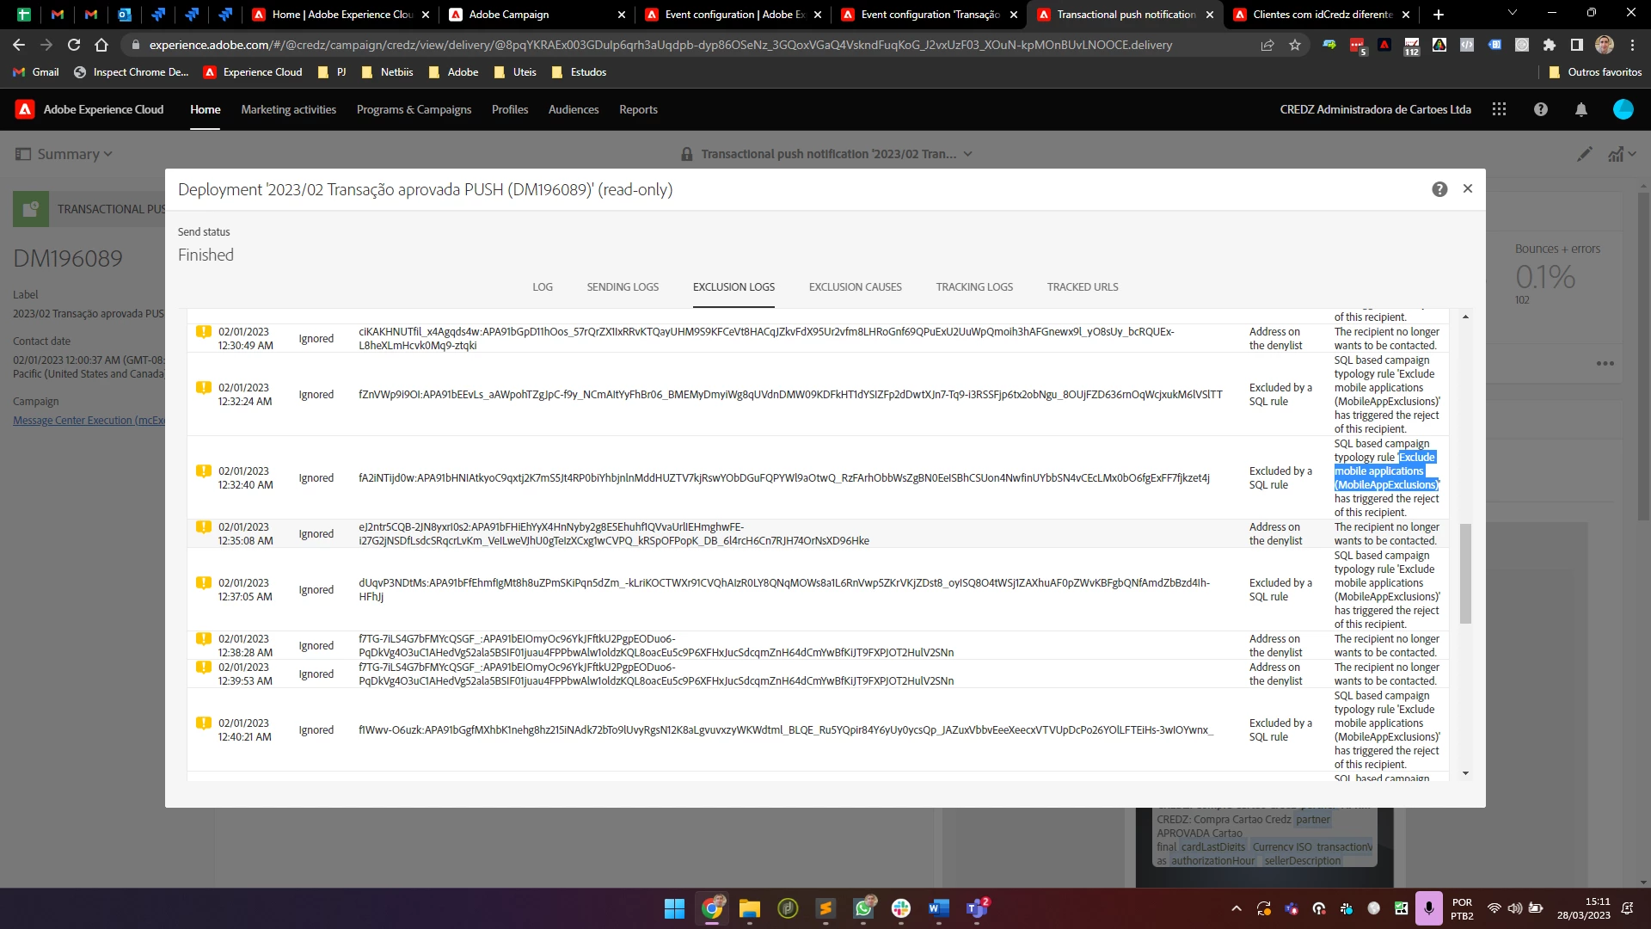
Task: Click the pencil edit icon
Action: pyautogui.click(x=1584, y=154)
